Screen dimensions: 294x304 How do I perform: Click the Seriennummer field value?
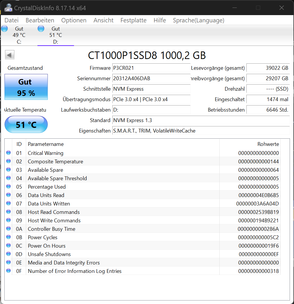coord(151,78)
